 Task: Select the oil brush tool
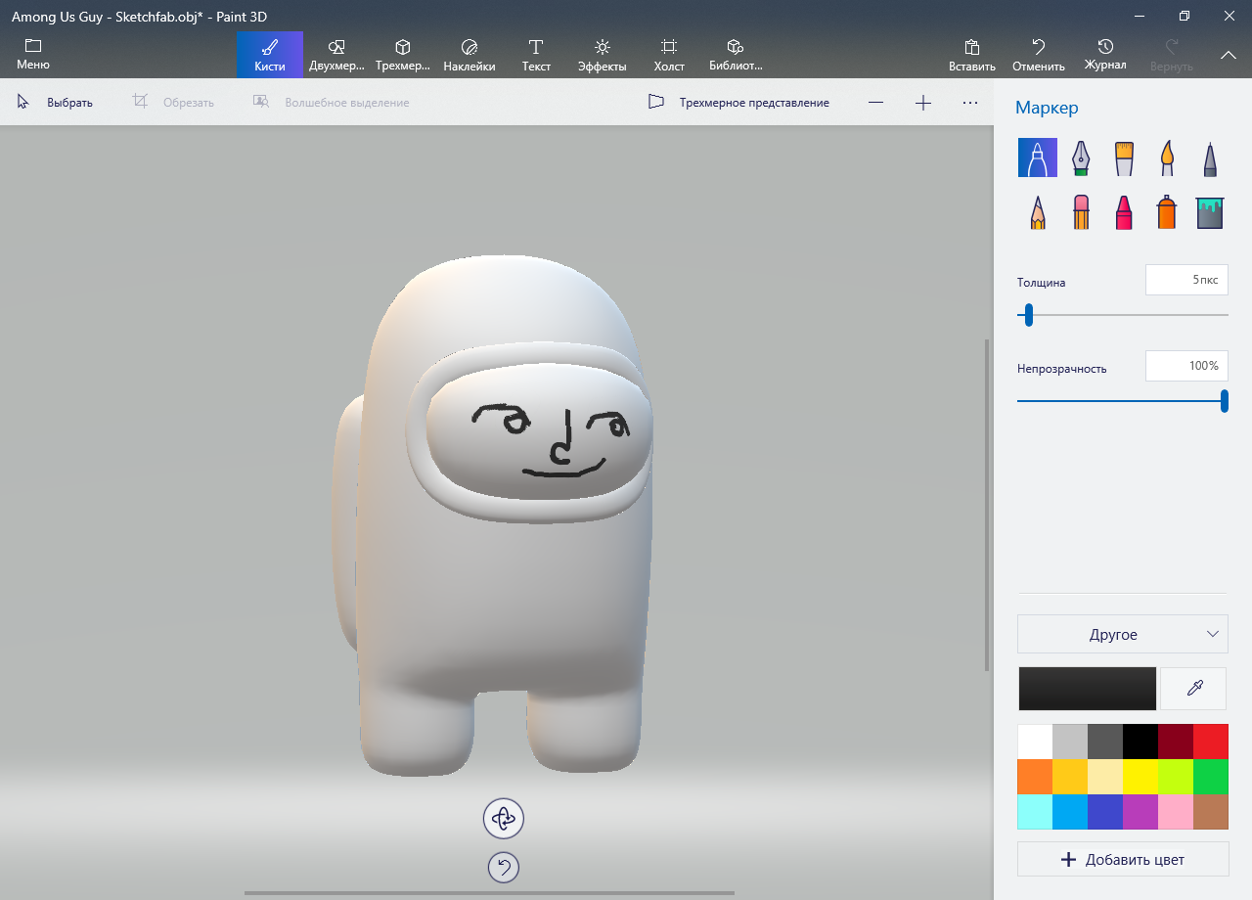pyautogui.click(x=1124, y=157)
